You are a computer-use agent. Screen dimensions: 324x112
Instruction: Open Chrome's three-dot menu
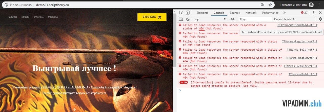(x=319, y=5)
